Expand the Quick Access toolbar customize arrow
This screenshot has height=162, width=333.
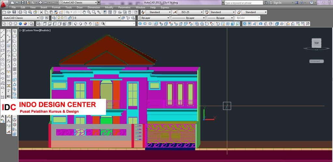coord(99,3)
